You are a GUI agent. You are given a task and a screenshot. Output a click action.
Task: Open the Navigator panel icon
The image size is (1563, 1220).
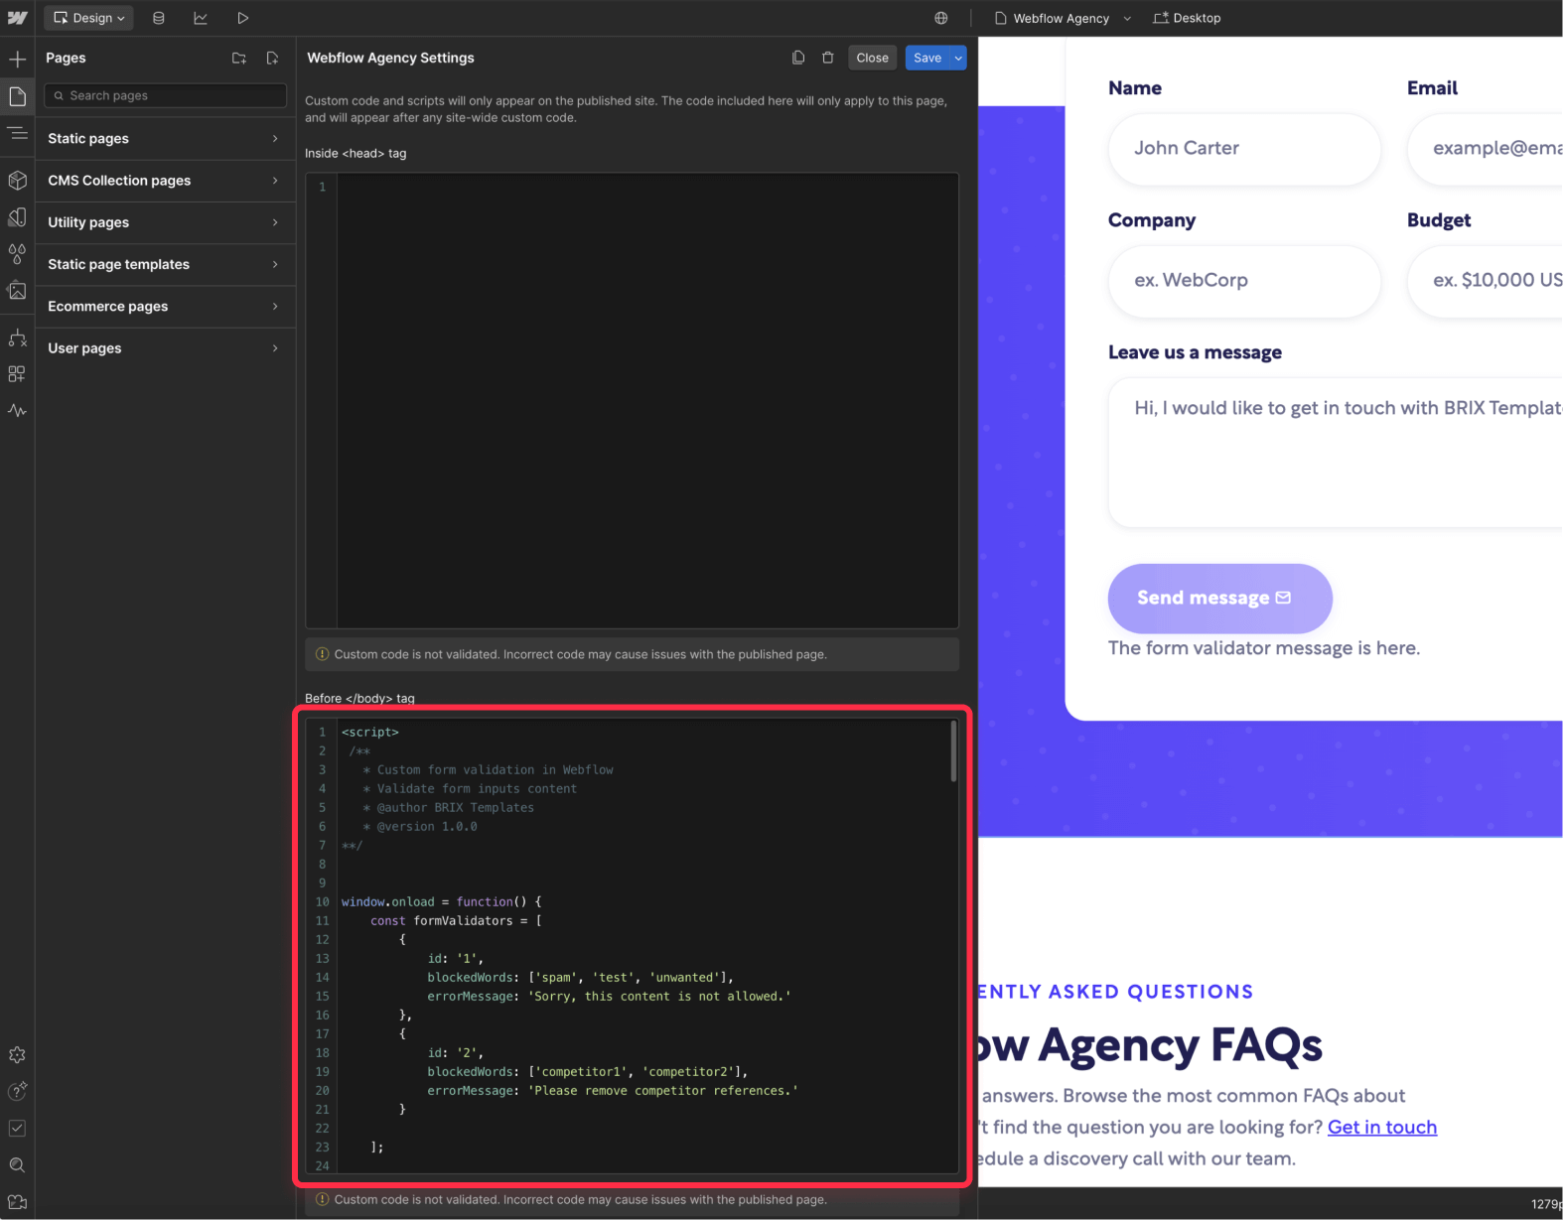click(17, 133)
